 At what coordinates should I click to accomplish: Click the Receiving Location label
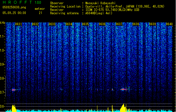coord(65,6)
